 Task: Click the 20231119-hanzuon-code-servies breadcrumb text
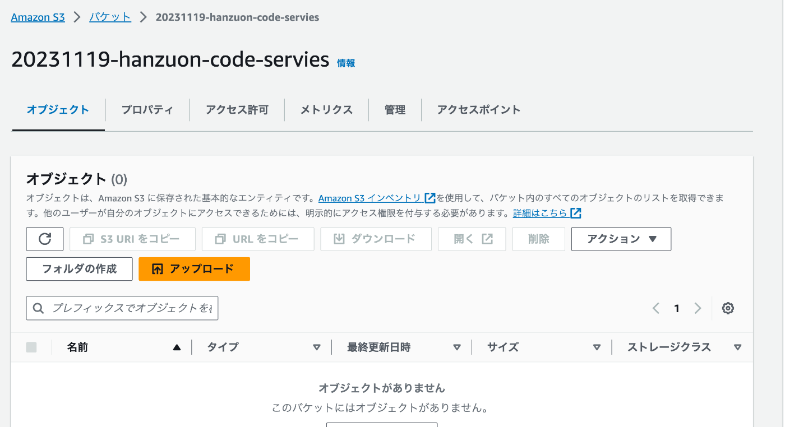pyautogui.click(x=237, y=17)
